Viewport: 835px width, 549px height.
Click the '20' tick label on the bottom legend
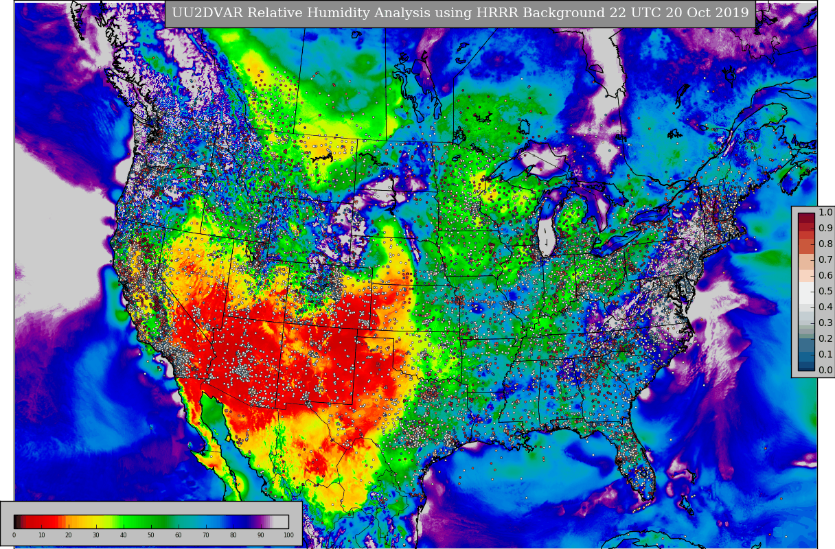pyautogui.click(x=69, y=535)
